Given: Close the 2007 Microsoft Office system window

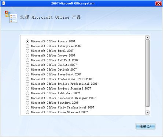Looking at the screenshot, I should coord(158,3).
